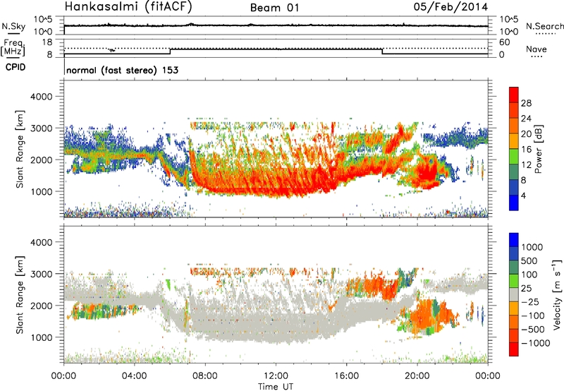Click the 'CPID' label

click(x=16, y=67)
